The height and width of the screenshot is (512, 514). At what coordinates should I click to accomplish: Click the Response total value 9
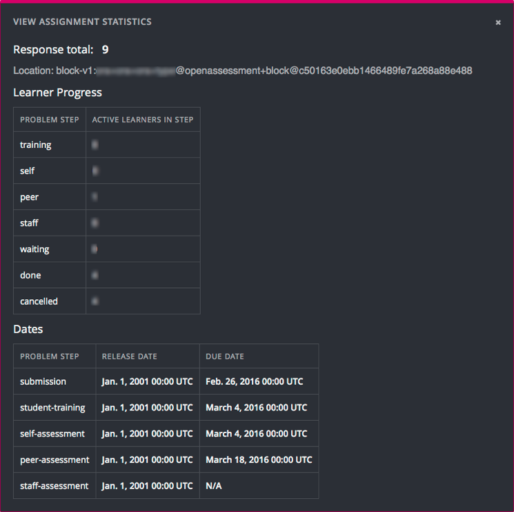coord(105,50)
